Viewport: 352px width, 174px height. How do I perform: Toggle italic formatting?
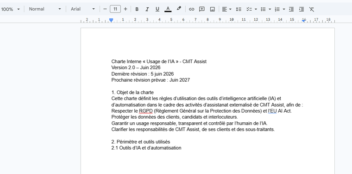147,9
